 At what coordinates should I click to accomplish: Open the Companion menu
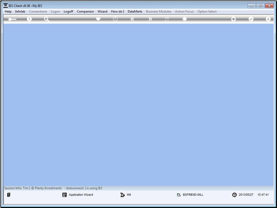coord(85,12)
